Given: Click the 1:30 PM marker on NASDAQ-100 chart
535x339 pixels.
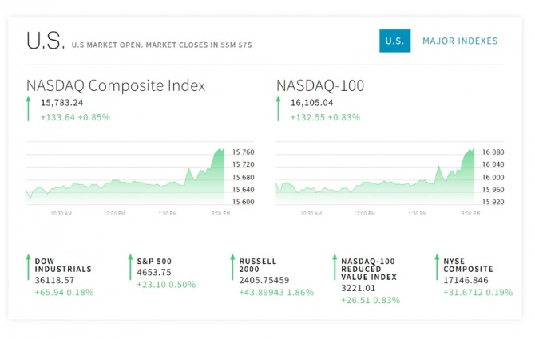Looking at the screenshot, I should coord(418,213).
